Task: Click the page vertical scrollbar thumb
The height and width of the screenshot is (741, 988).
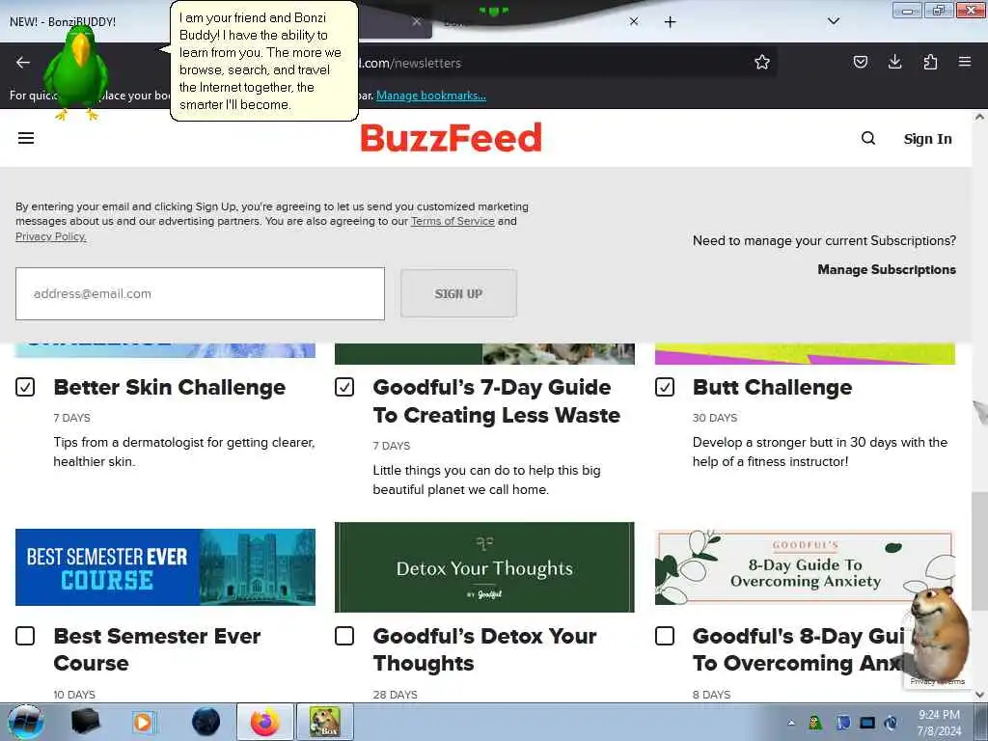Action: tap(979, 551)
